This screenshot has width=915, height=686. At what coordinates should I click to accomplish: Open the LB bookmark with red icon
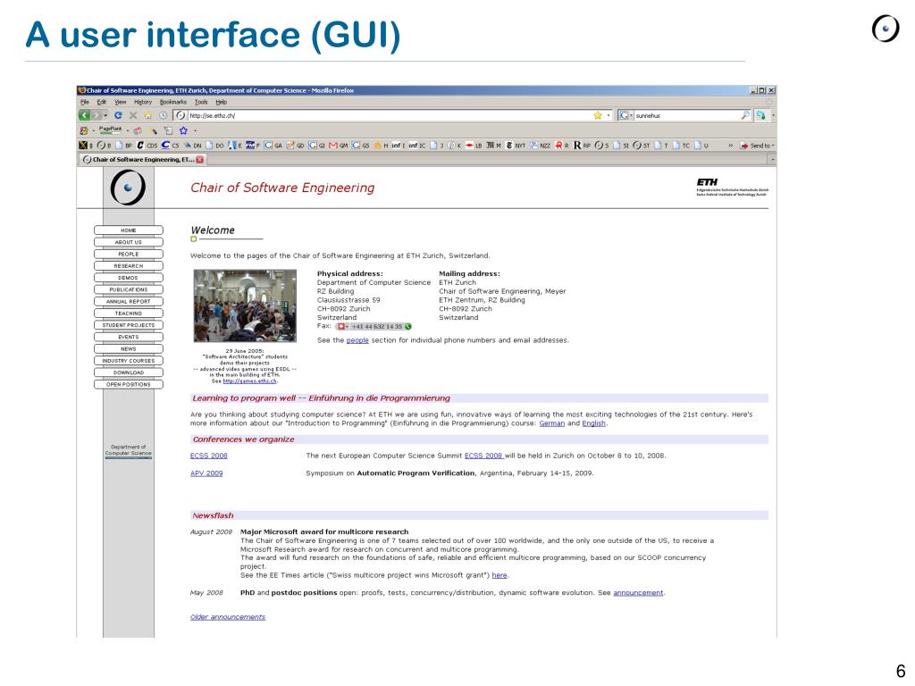coord(474,146)
